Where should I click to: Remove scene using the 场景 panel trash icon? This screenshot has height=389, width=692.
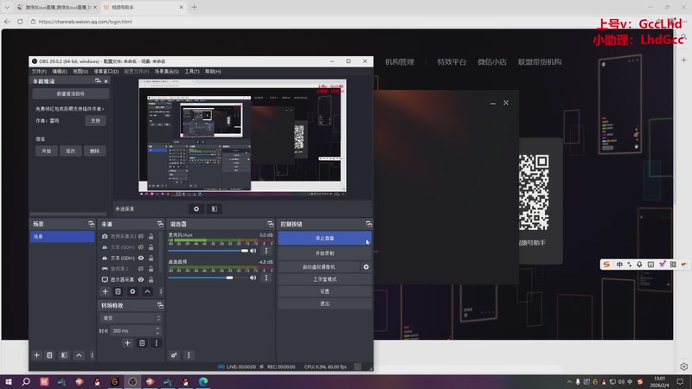[49, 355]
